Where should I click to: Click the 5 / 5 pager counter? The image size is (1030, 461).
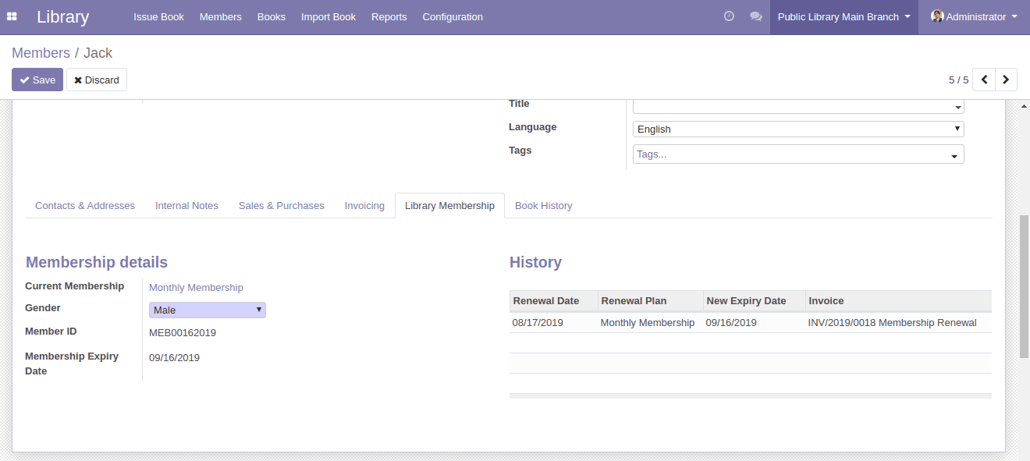(958, 80)
